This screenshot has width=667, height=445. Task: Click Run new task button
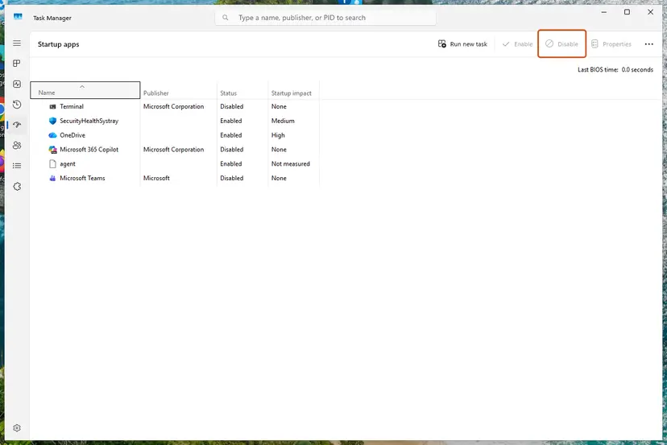tap(462, 44)
